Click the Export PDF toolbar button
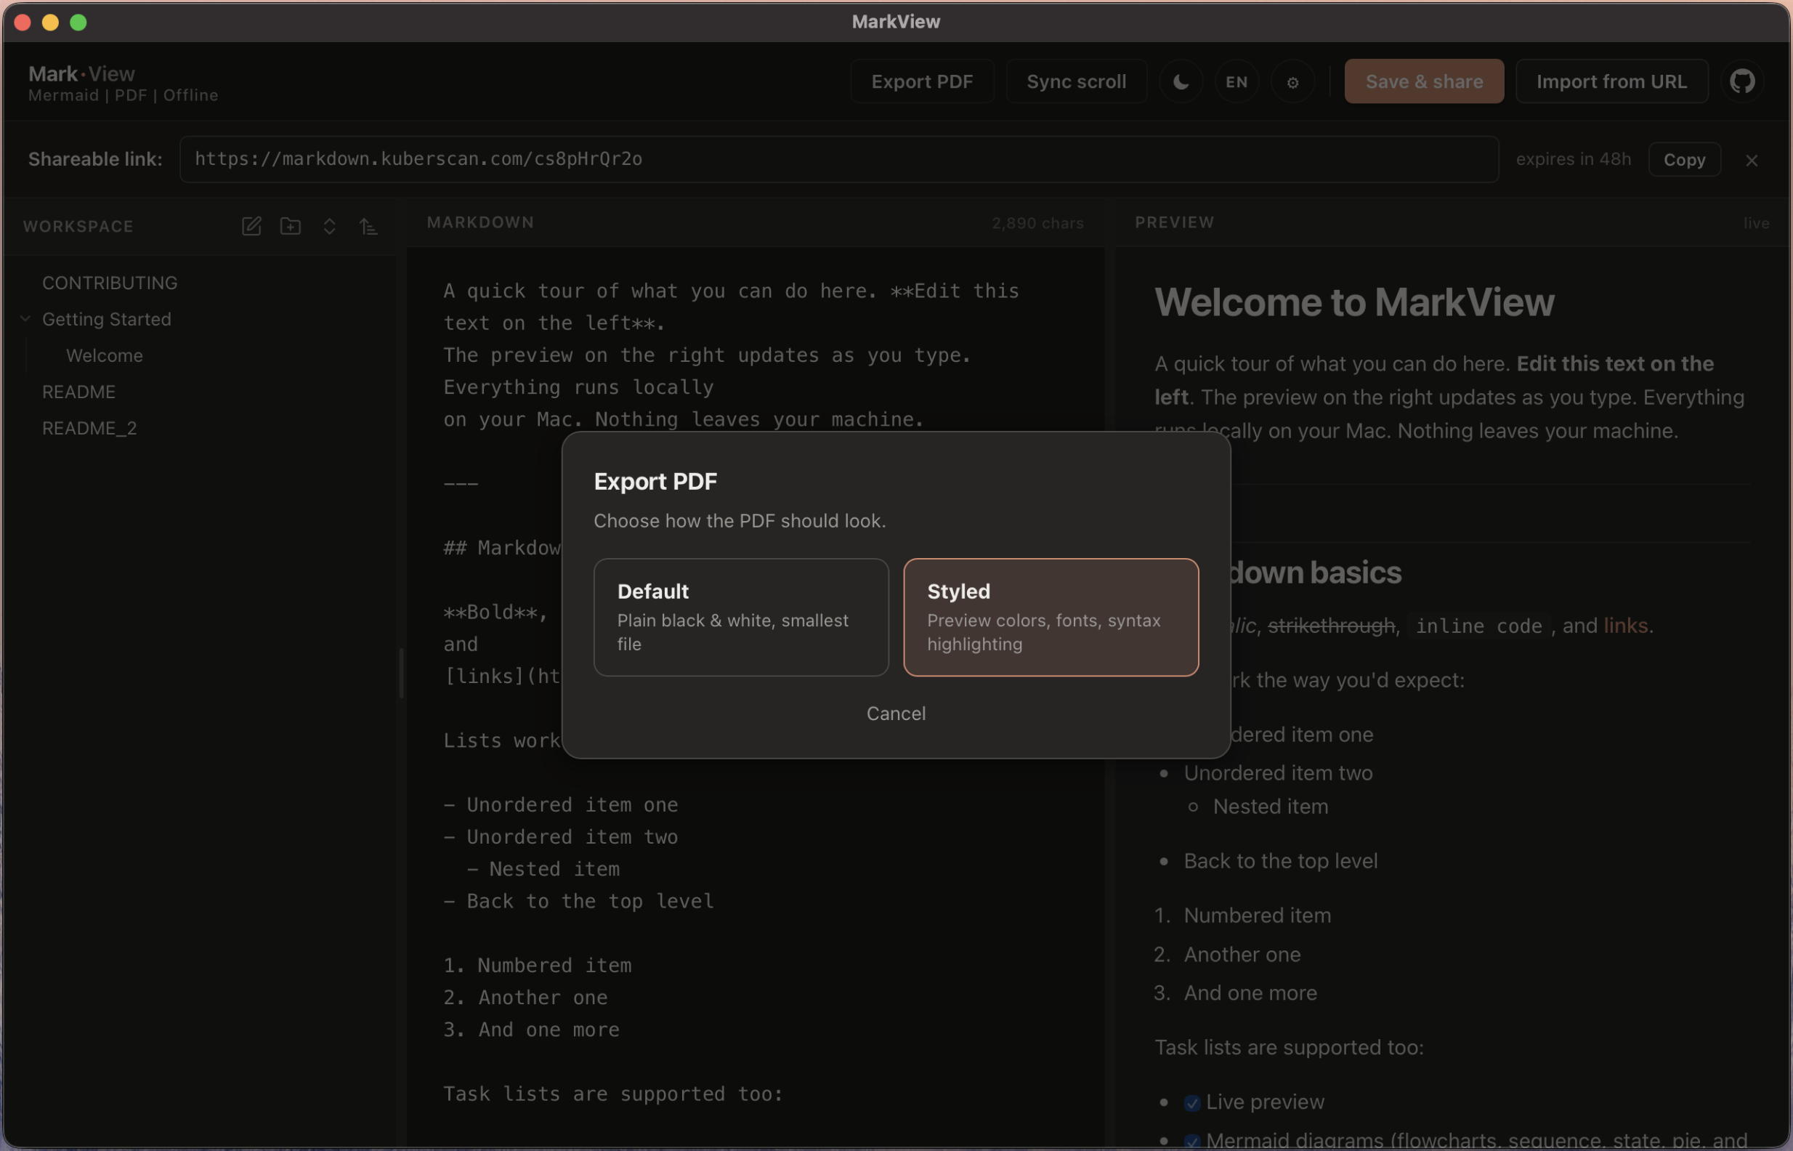The image size is (1793, 1151). [x=922, y=81]
